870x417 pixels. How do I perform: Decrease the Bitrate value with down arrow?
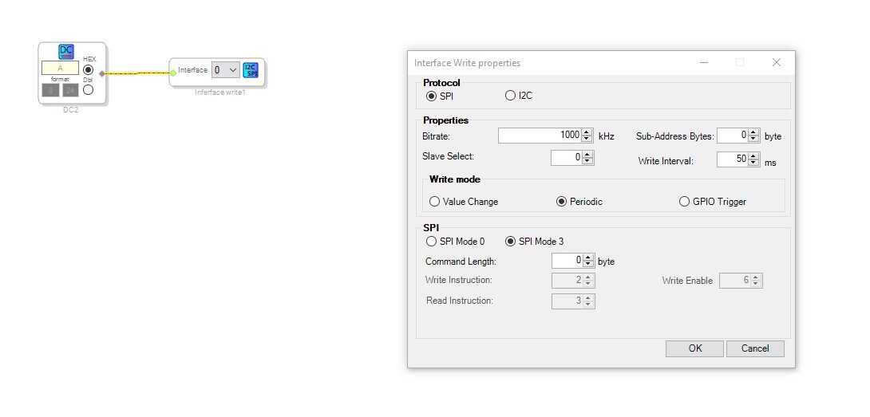coord(587,140)
